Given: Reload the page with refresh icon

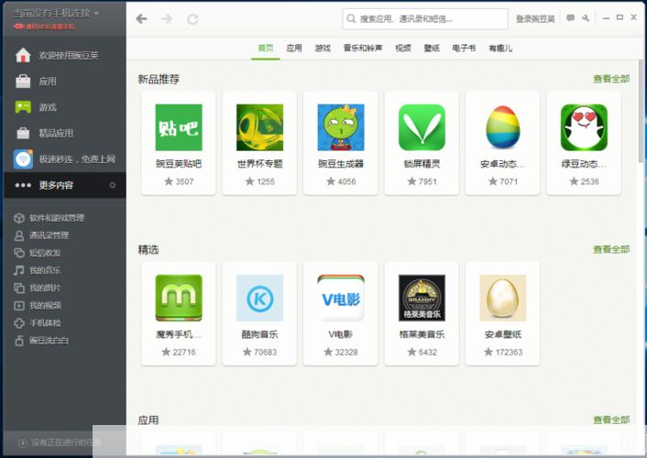Looking at the screenshot, I should point(192,19).
